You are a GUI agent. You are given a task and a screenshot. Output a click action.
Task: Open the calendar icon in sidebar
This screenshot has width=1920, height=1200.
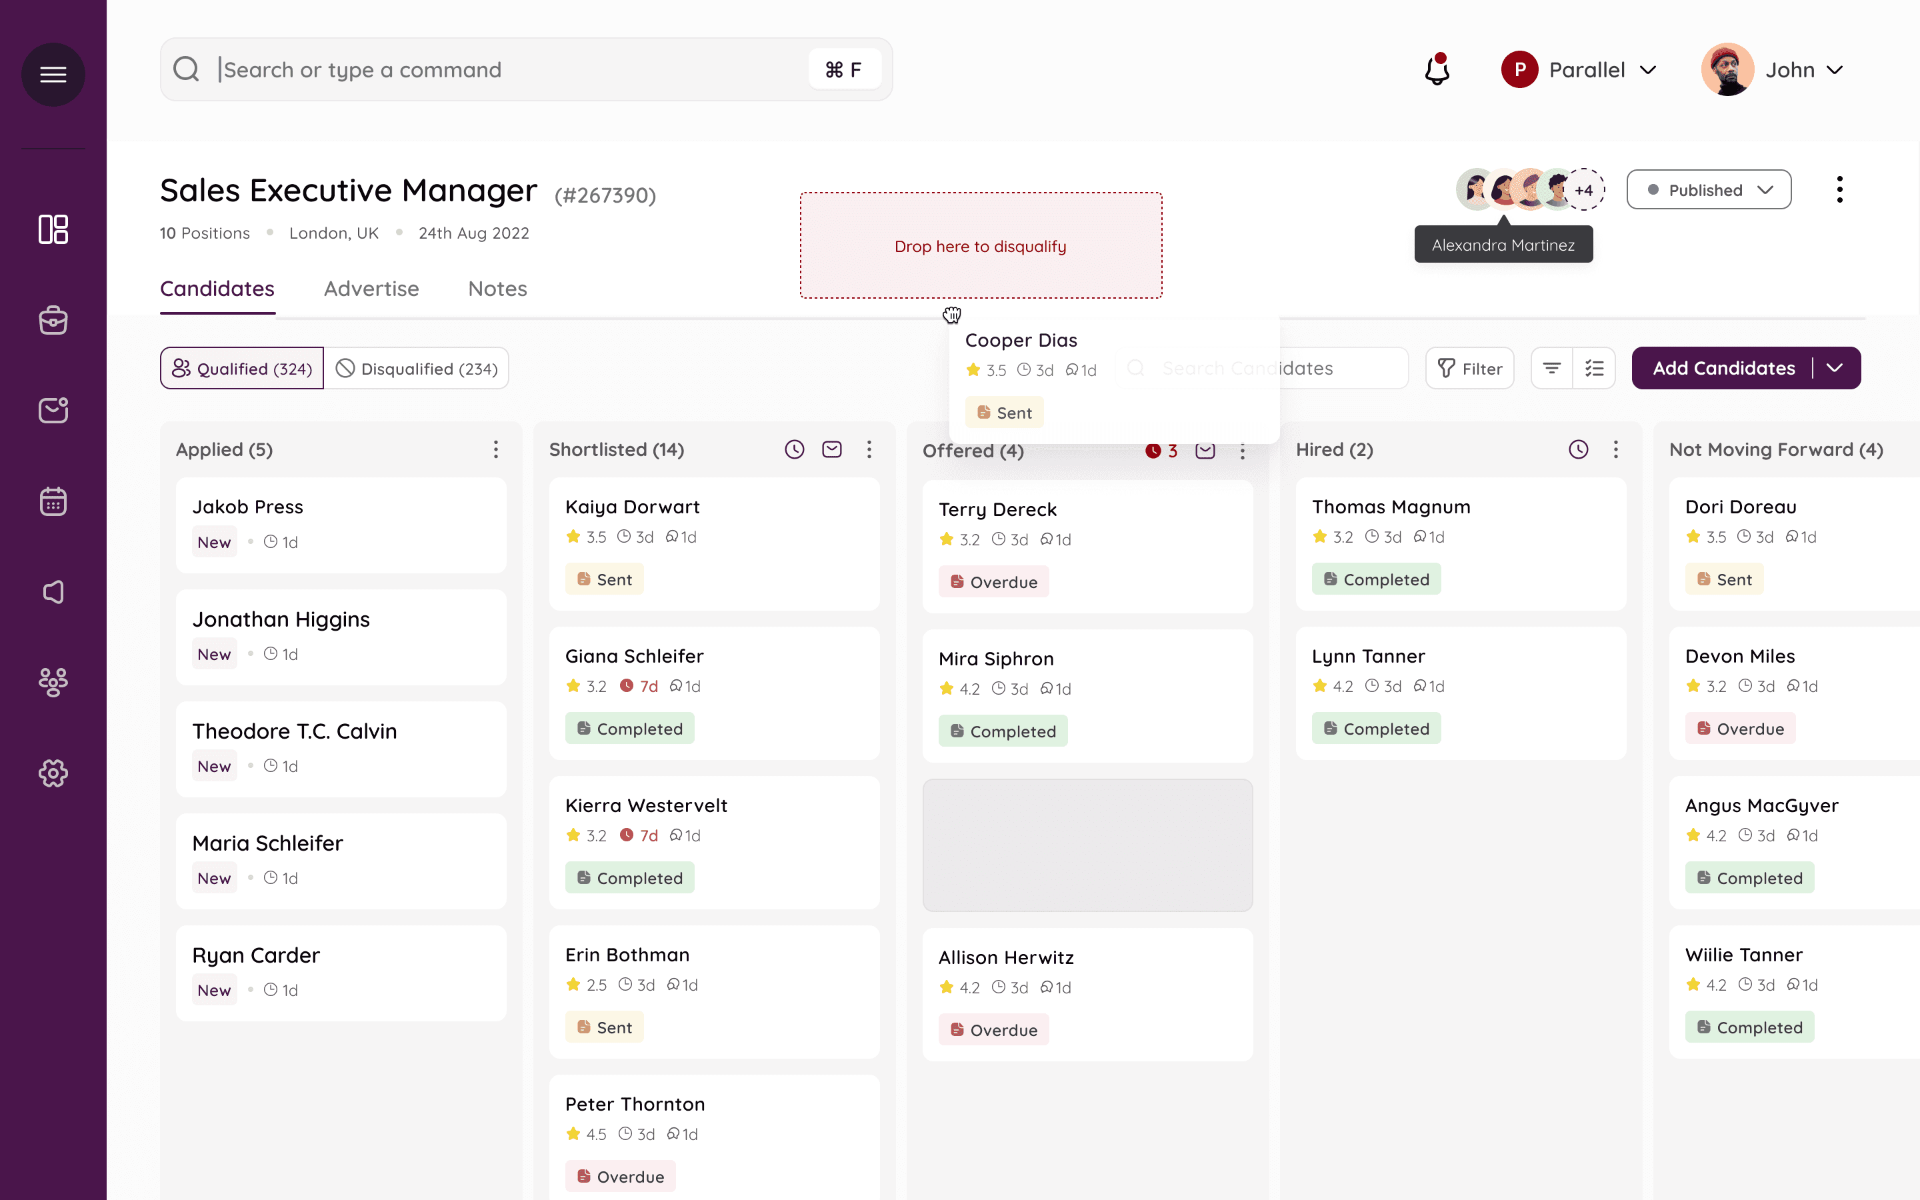point(53,501)
